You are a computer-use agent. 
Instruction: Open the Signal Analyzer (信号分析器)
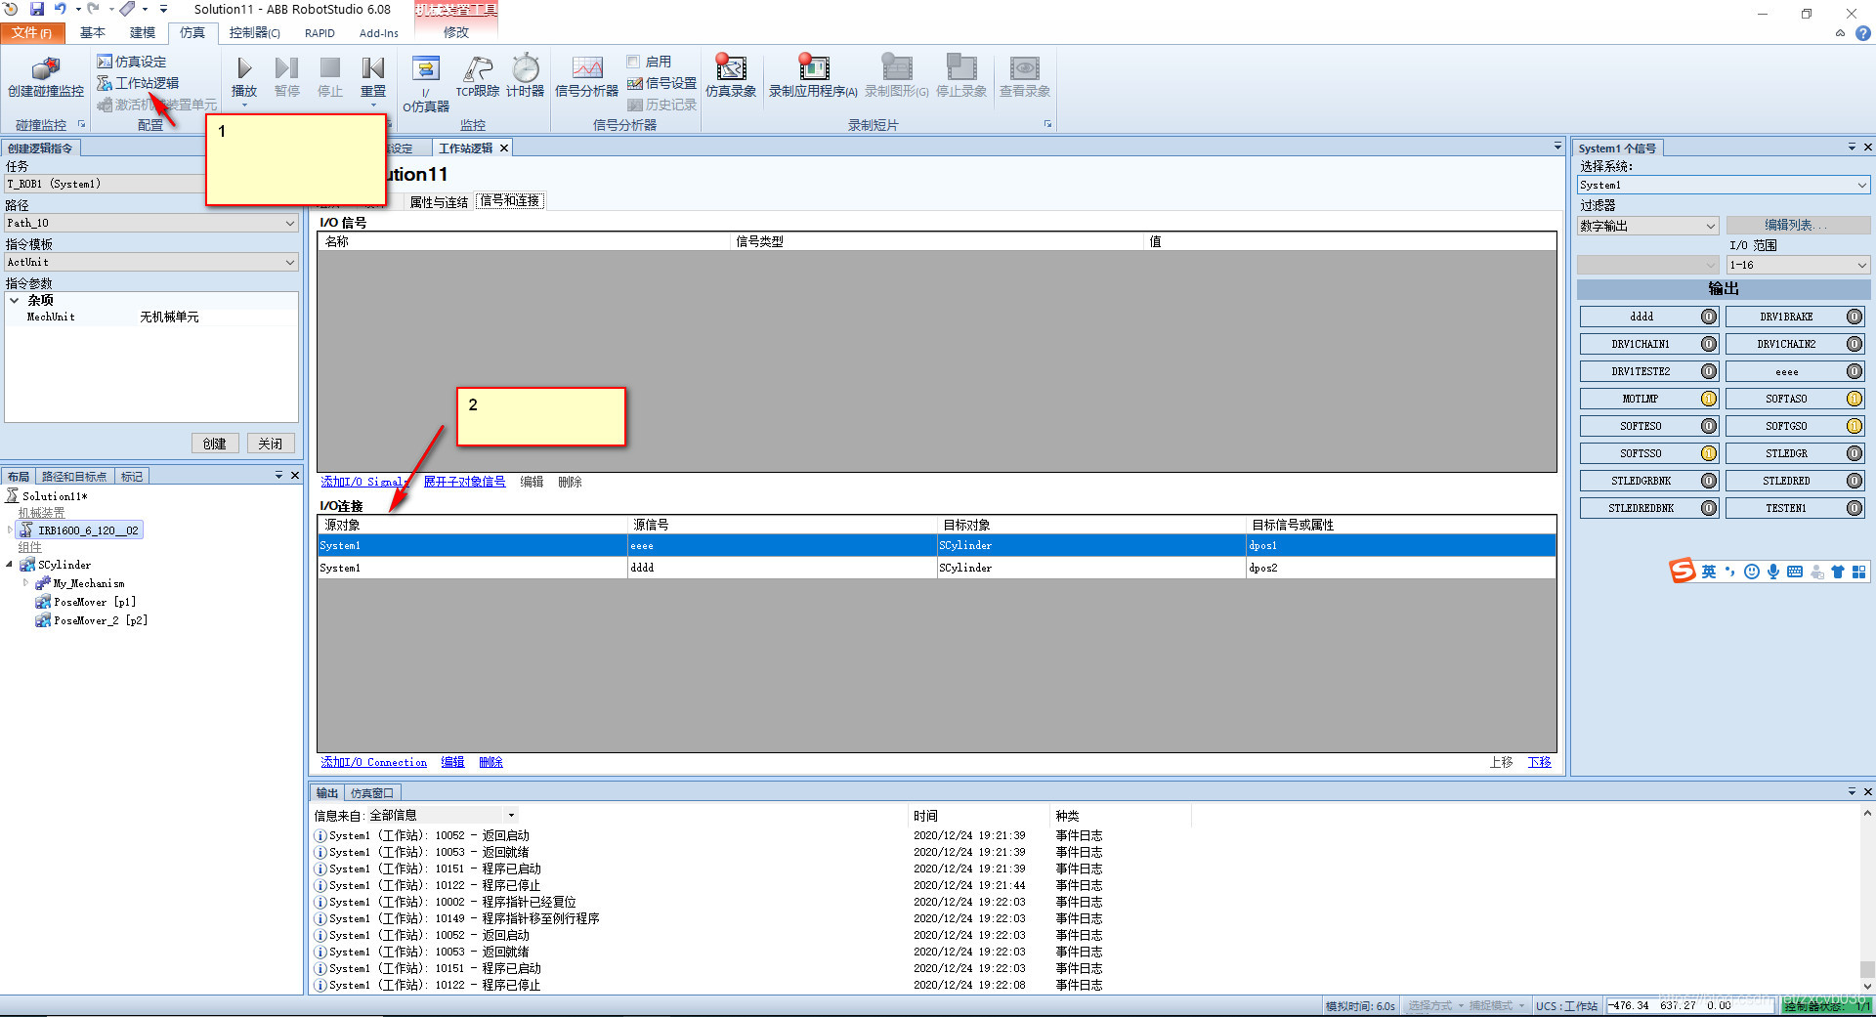point(586,77)
